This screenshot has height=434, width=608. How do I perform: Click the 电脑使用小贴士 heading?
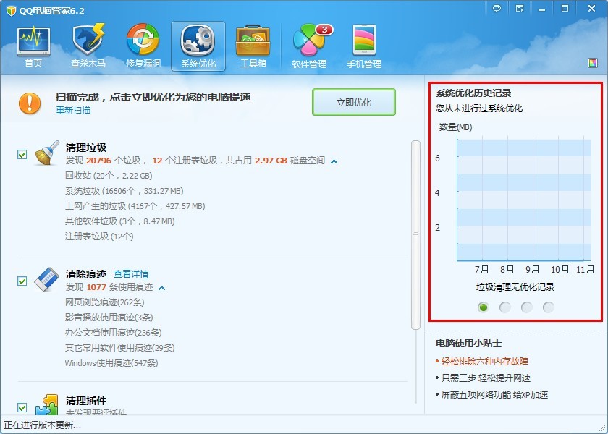[x=469, y=344]
